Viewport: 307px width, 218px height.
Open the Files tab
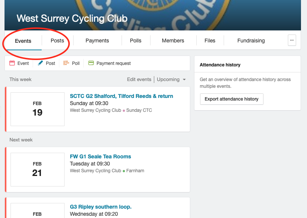(210, 41)
